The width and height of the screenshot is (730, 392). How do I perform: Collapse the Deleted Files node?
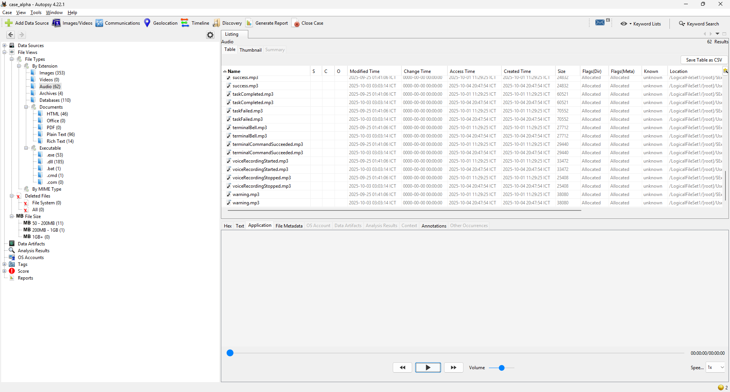[x=12, y=196]
